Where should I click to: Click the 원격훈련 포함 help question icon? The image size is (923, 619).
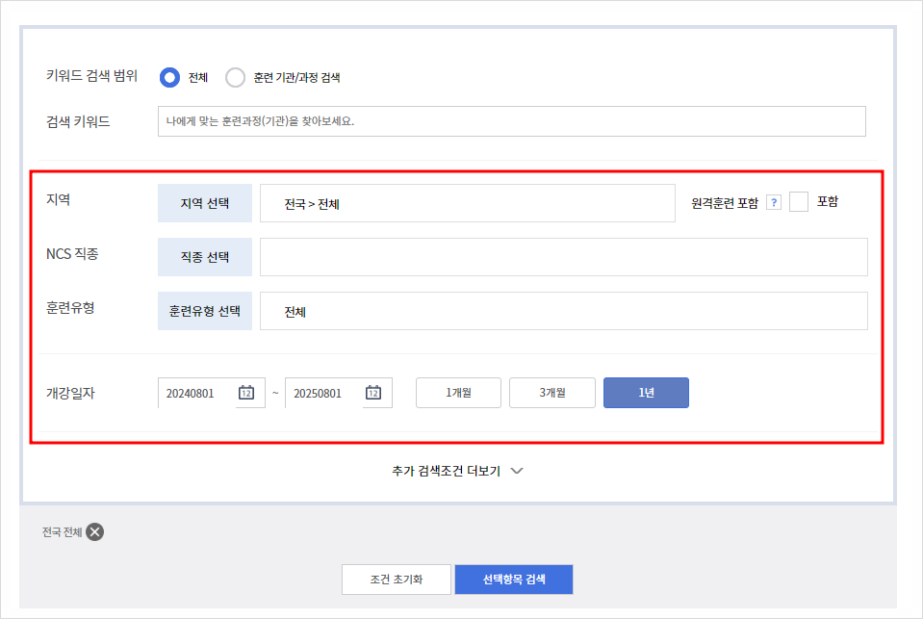coord(774,202)
